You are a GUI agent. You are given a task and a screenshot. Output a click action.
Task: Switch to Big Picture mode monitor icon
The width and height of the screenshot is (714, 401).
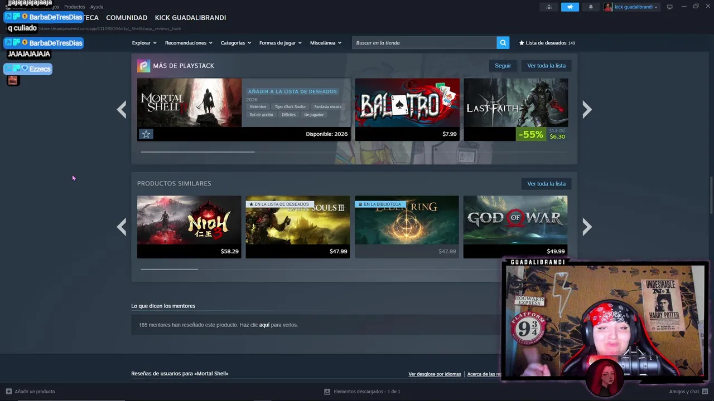coord(669,7)
